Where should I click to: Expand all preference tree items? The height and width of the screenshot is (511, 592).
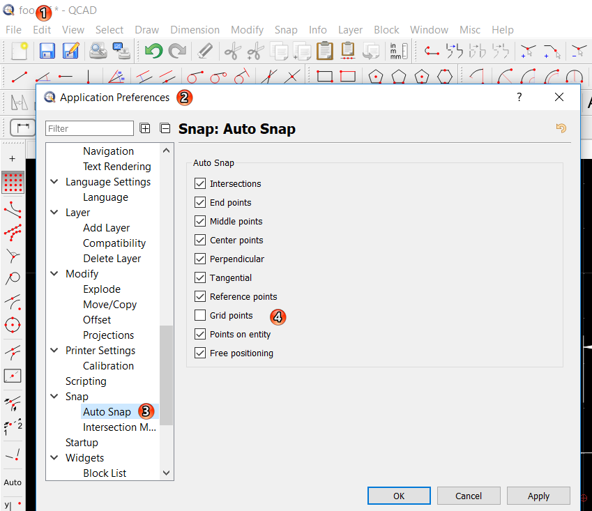145,128
